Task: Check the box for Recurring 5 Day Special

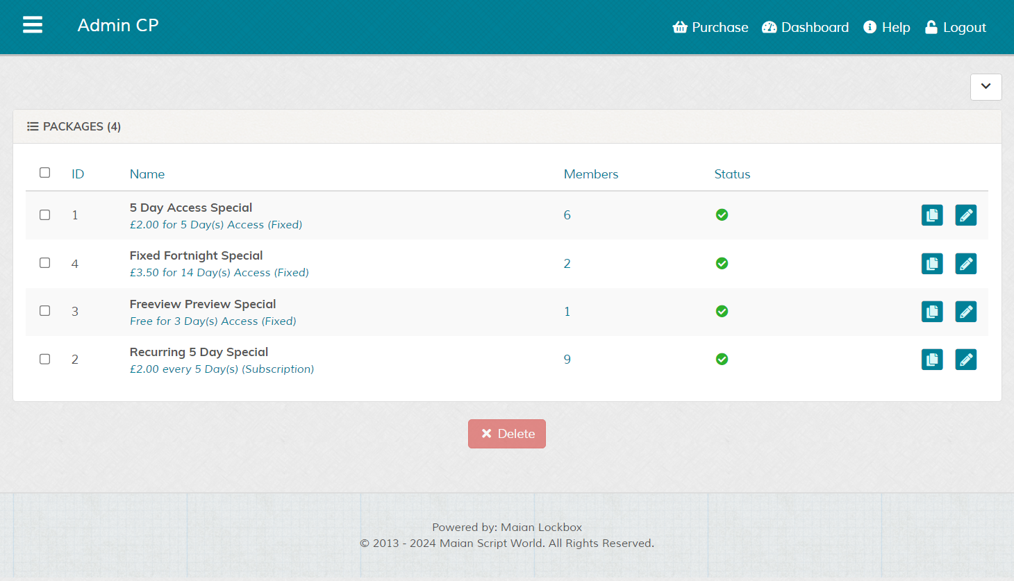Action: click(x=45, y=360)
